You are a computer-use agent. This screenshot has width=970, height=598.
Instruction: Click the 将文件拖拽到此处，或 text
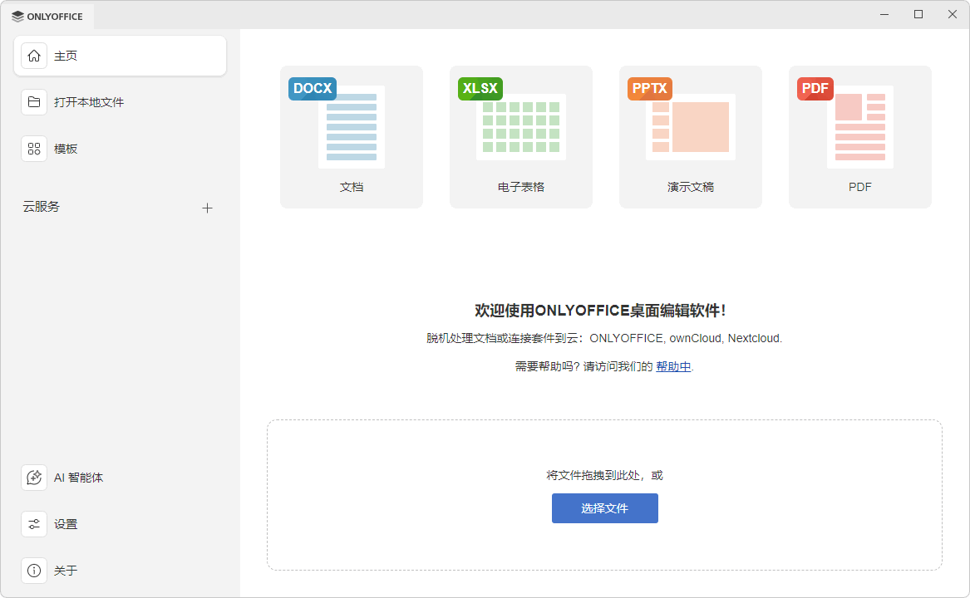tap(604, 476)
